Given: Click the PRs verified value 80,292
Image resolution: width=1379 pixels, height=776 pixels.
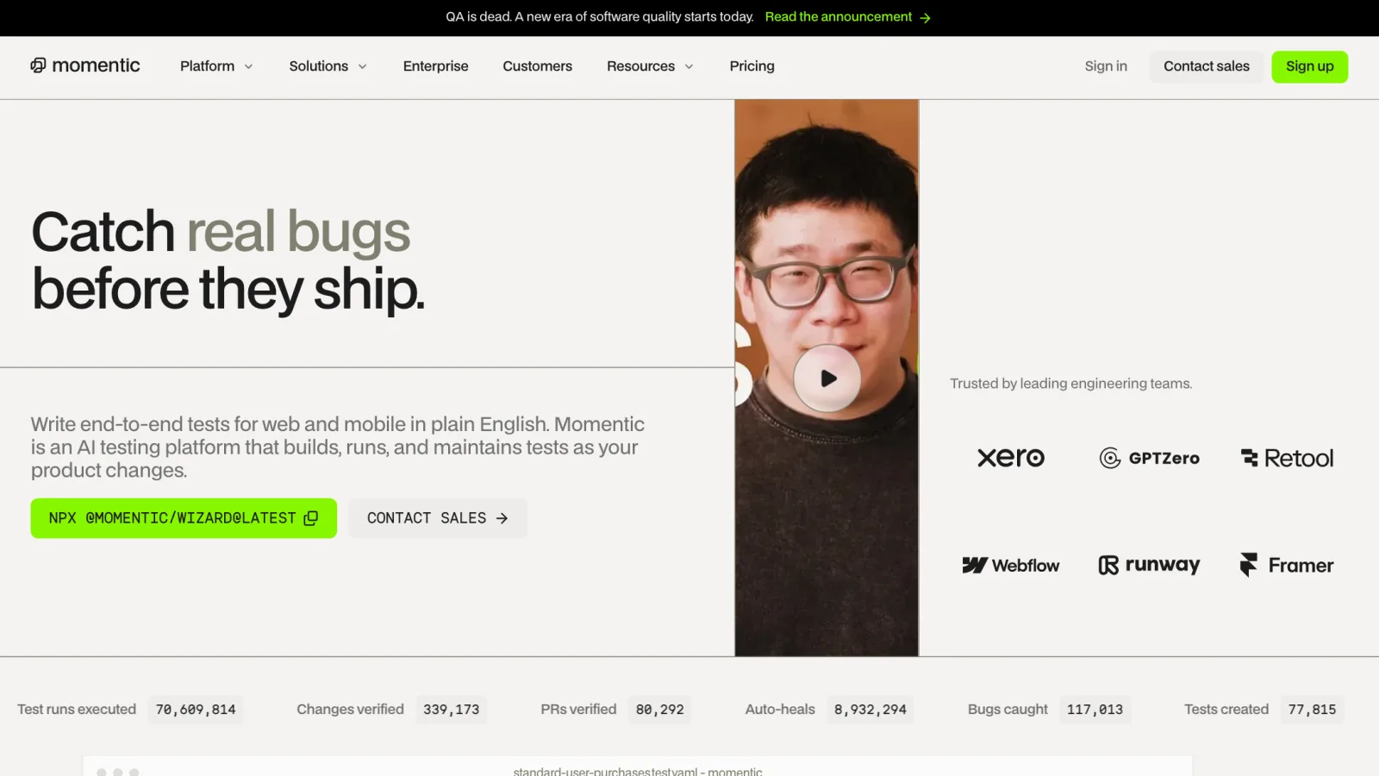Looking at the screenshot, I should [x=660, y=710].
